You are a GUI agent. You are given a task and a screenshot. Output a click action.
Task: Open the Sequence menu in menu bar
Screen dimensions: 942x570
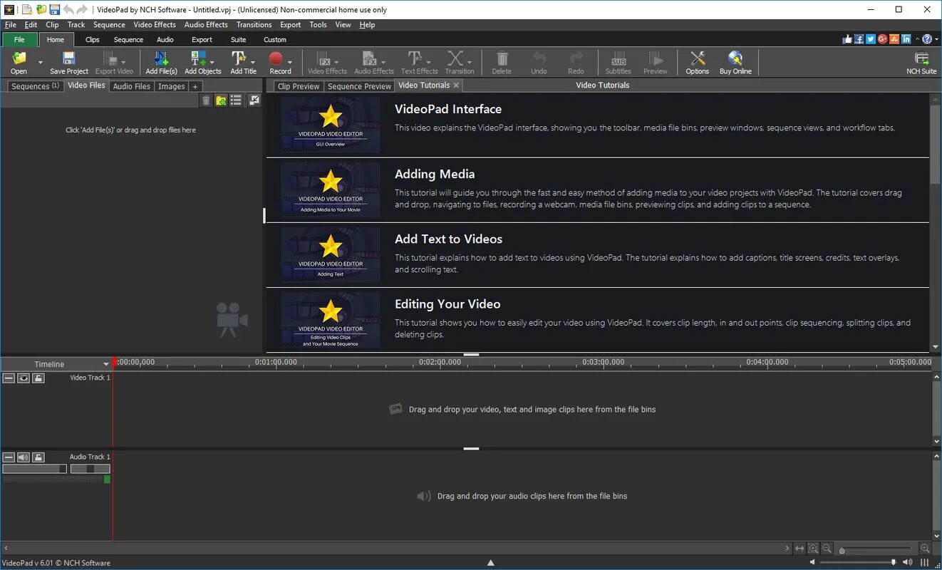[109, 24]
